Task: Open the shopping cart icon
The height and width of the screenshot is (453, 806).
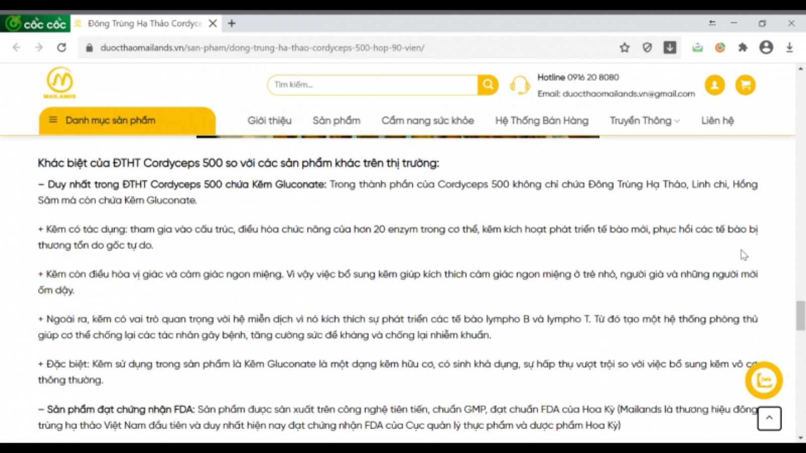Action: click(x=746, y=85)
